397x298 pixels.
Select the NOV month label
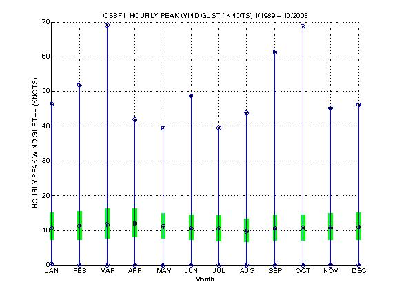(x=331, y=271)
